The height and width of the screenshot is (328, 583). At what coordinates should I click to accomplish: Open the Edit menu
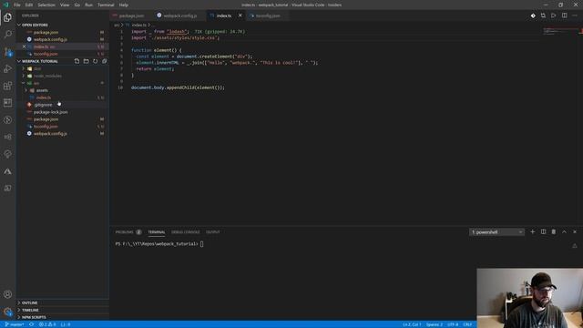tap(29, 5)
